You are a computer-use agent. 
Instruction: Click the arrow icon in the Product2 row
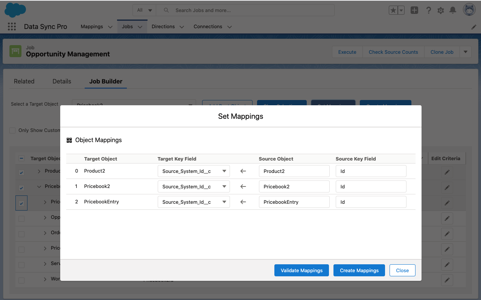click(243, 171)
